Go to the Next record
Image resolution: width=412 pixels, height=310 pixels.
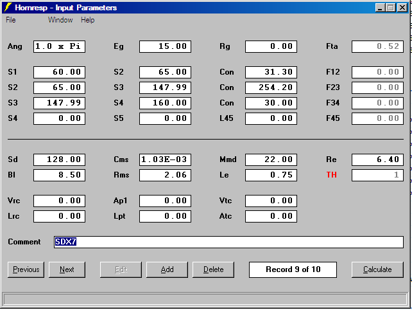click(67, 269)
